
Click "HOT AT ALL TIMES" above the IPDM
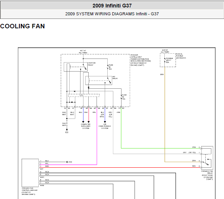[x=83, y=51]
